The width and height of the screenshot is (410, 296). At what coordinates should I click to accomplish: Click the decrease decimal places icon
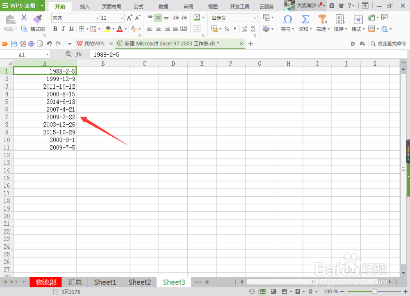click(x=253, y=29)
